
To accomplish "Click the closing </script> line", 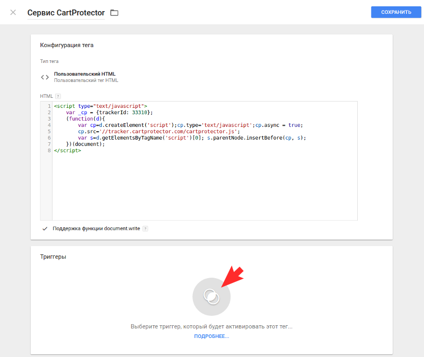I will 67,150.
